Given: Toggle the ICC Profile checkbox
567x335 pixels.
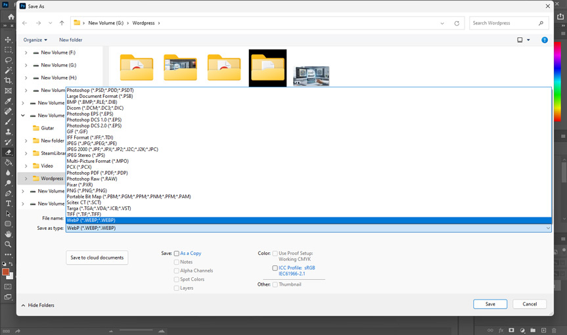Looking at the screenshot, I should click(x=275, y=268).
